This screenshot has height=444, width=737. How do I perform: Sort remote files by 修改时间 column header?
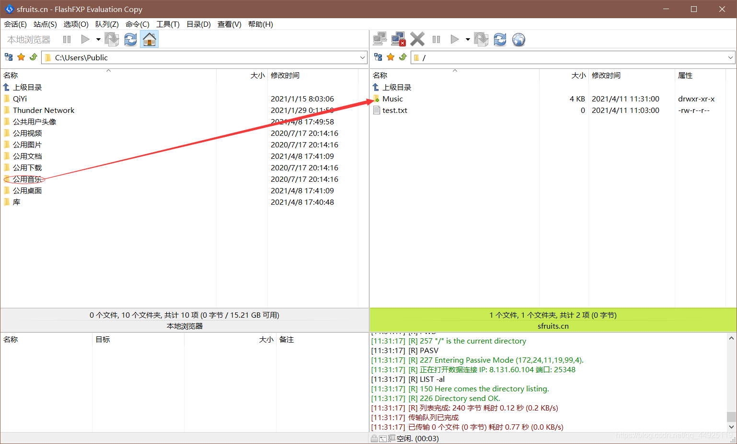[x=632, y=76]
